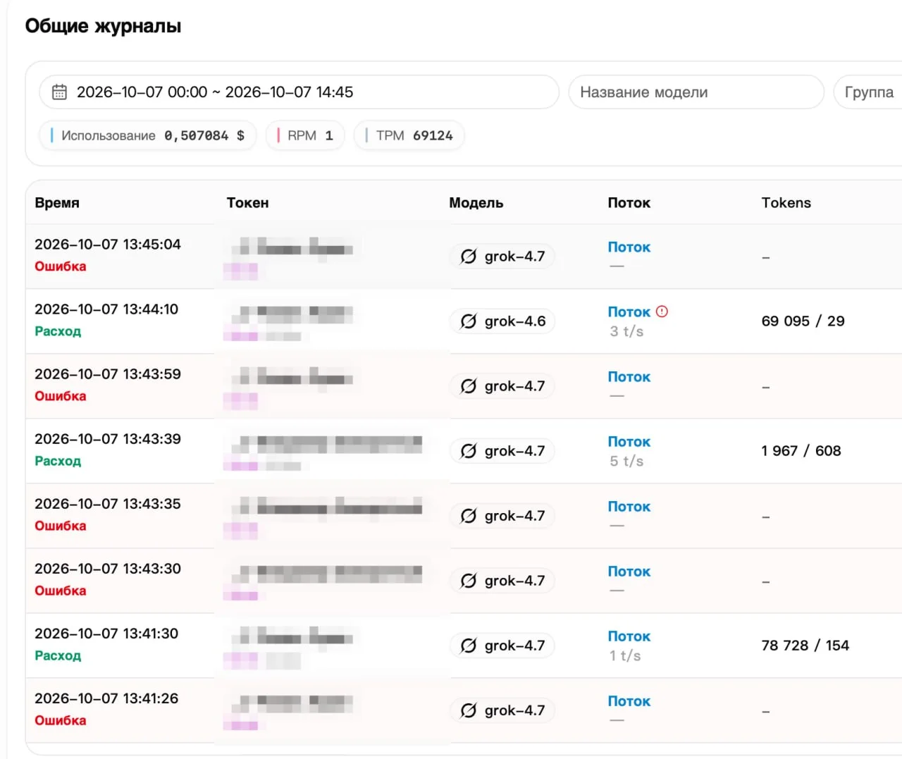Viewport: 902px width, 759px height.
Task: Click the grok-4.7 model tag in 13:41:30 row
Action: tap(502, 646)
